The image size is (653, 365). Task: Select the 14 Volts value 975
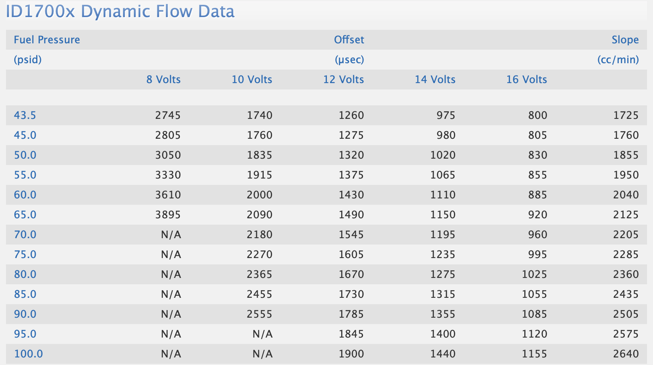(446, 115)
